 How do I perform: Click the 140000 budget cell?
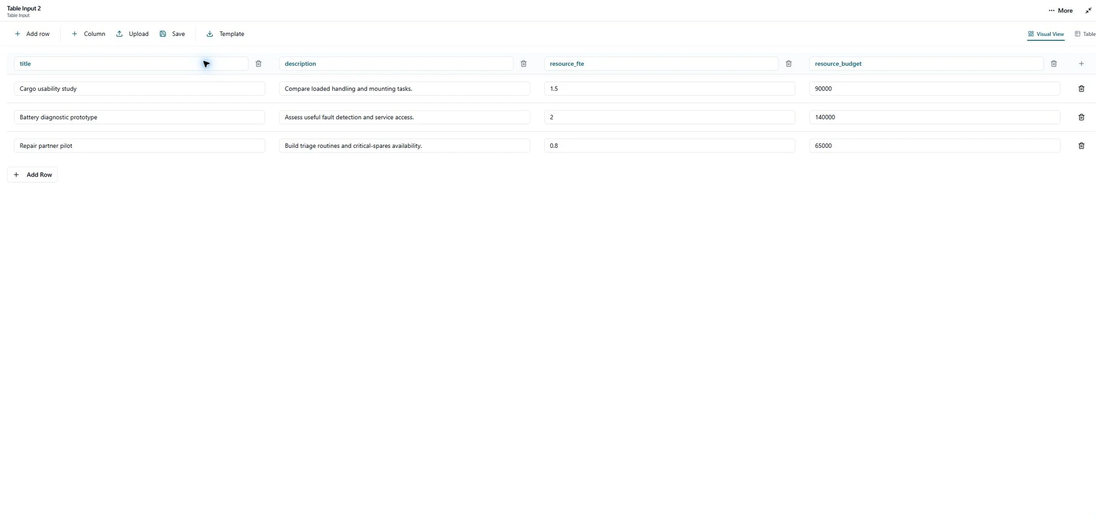point(935,118)
